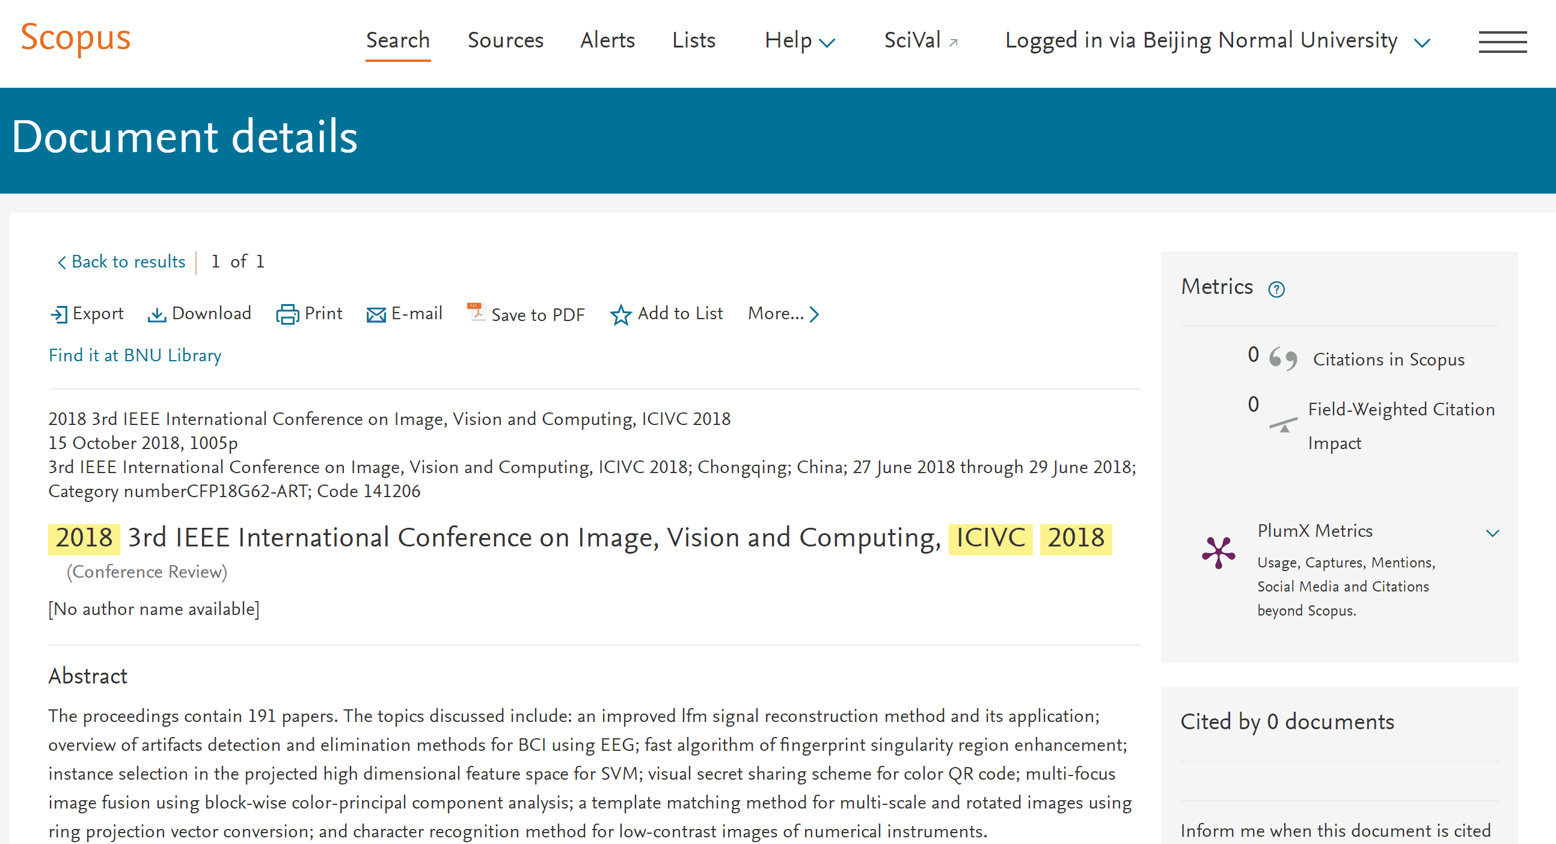Click the Export arrow icon
This screenshot has width=1556, height=844.
click(58, 314)
